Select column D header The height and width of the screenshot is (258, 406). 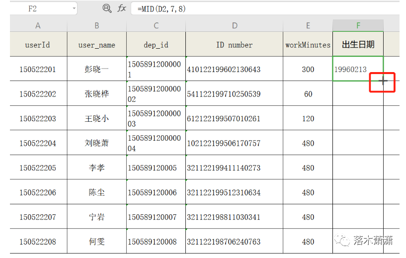235,26
